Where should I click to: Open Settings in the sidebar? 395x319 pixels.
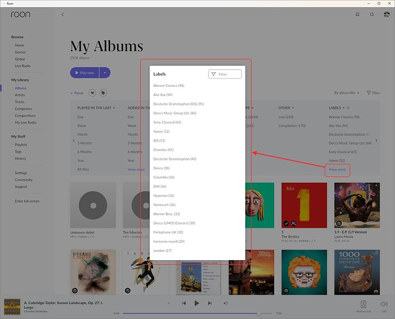[20, 173]
